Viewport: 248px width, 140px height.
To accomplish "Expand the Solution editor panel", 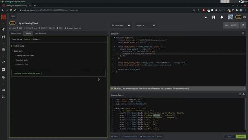I will (243, 33).
